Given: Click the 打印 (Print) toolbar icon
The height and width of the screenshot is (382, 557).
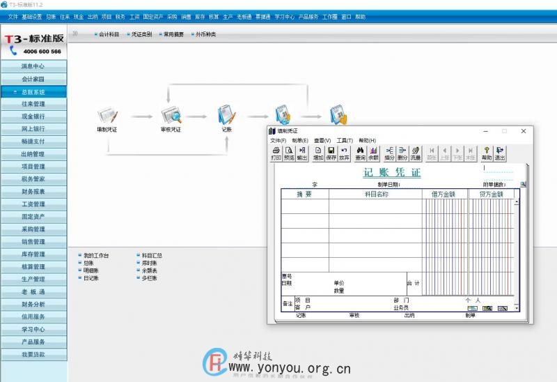Looking at the screenshot, I should click(x=276, y=153).
